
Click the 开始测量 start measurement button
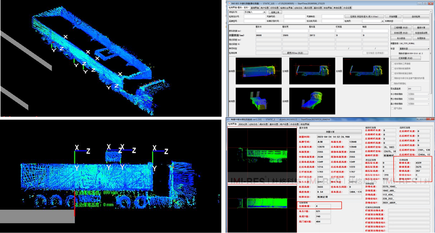pyautogui.click(x=393, y=17)
